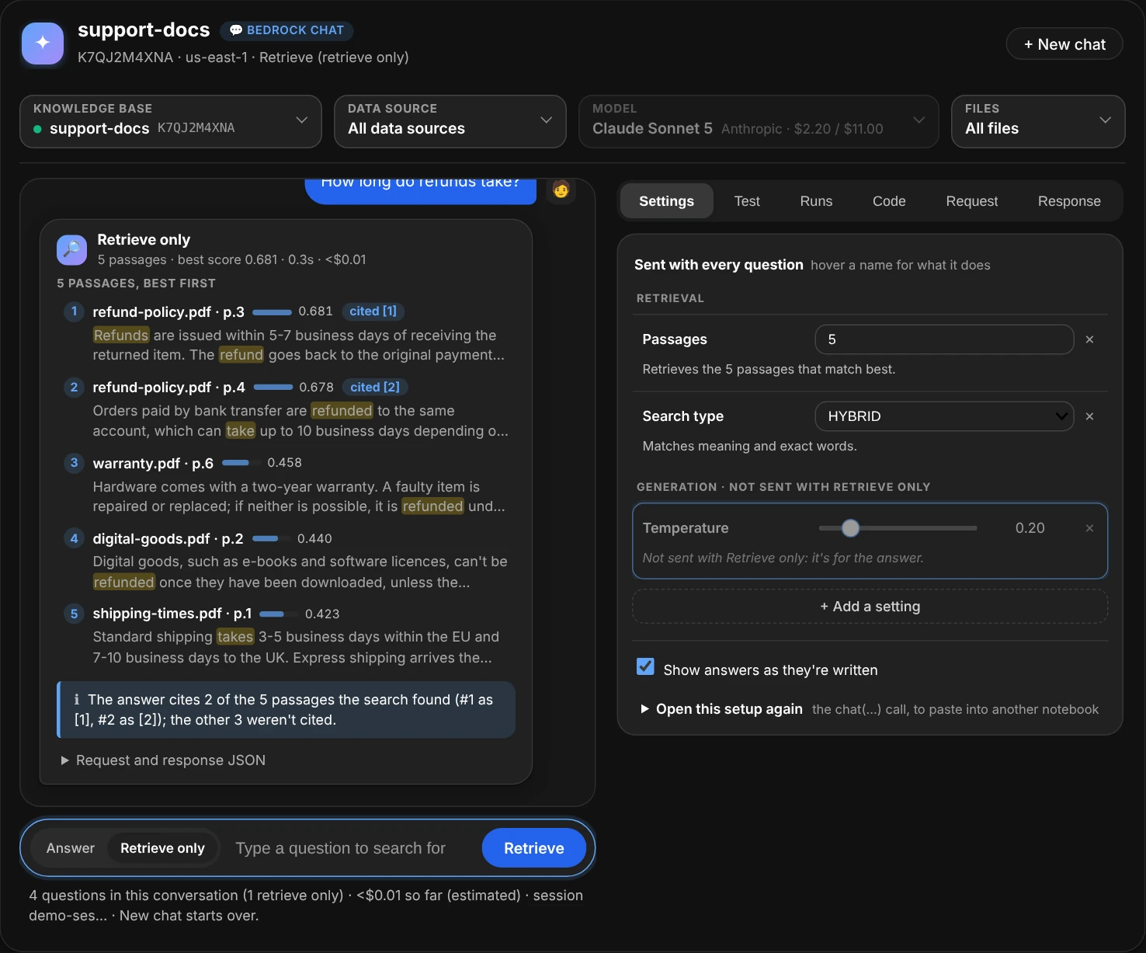This screenshot has width=1146, height=953.
Task: Click the cited [1] badge
Action: (x=373, y=311)
